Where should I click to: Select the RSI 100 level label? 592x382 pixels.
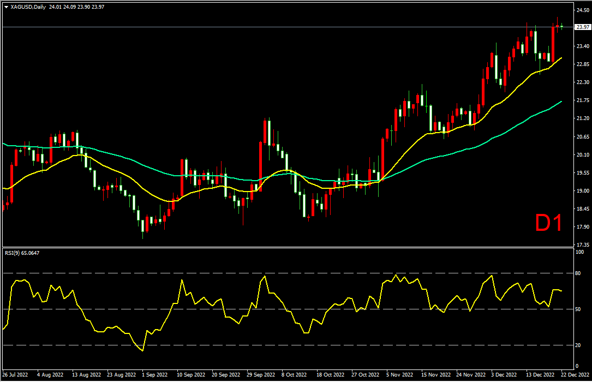579,252
